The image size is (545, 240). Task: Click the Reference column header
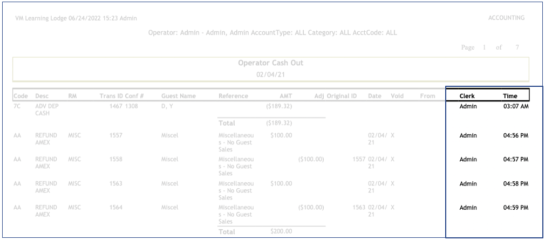pos(233,96)
